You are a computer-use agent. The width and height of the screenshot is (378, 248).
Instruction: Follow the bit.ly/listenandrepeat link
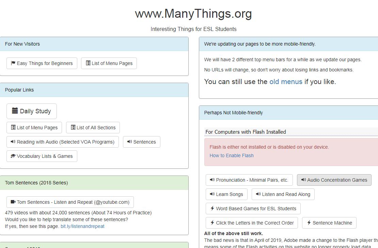(82, 226)
